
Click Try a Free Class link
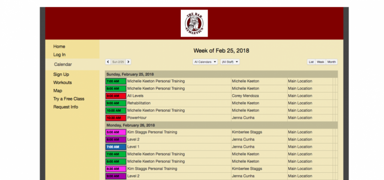(69, 99)
